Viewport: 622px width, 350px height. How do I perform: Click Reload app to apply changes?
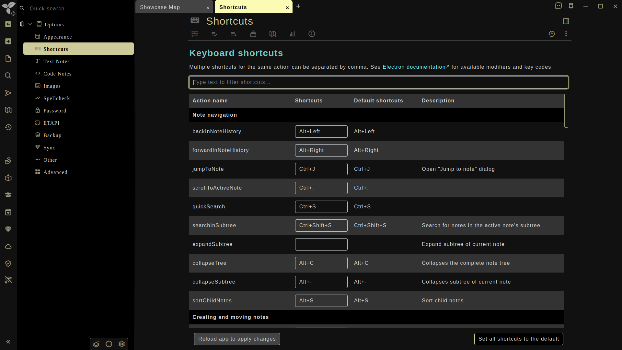237,339
